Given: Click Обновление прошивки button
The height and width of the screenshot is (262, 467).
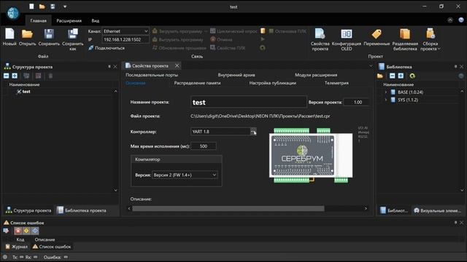Looking at the screenshot, I should pos(180,48).
